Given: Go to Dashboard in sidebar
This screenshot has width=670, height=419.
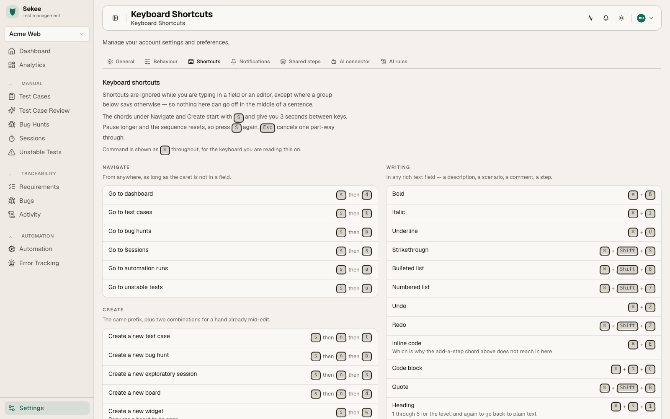Looking at the screenshot, I should (x=47, y=51).
